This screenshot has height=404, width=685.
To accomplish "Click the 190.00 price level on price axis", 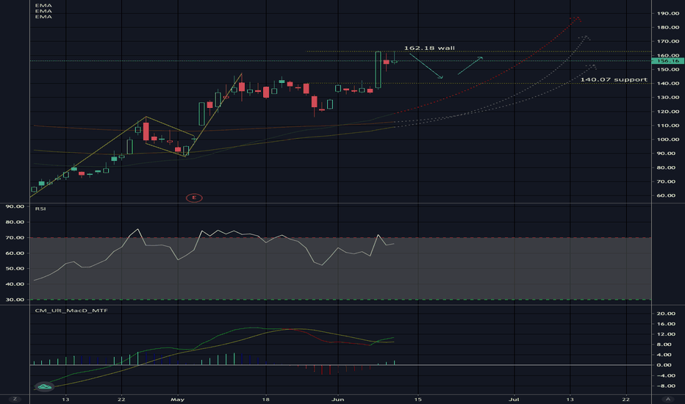I will point(668,13).
